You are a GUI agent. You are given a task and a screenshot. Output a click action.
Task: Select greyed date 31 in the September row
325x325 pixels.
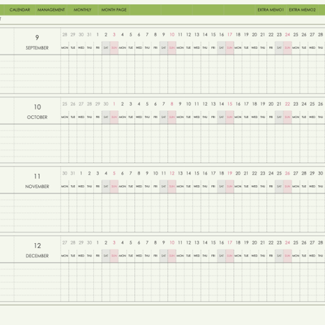(x=89, y=35)
